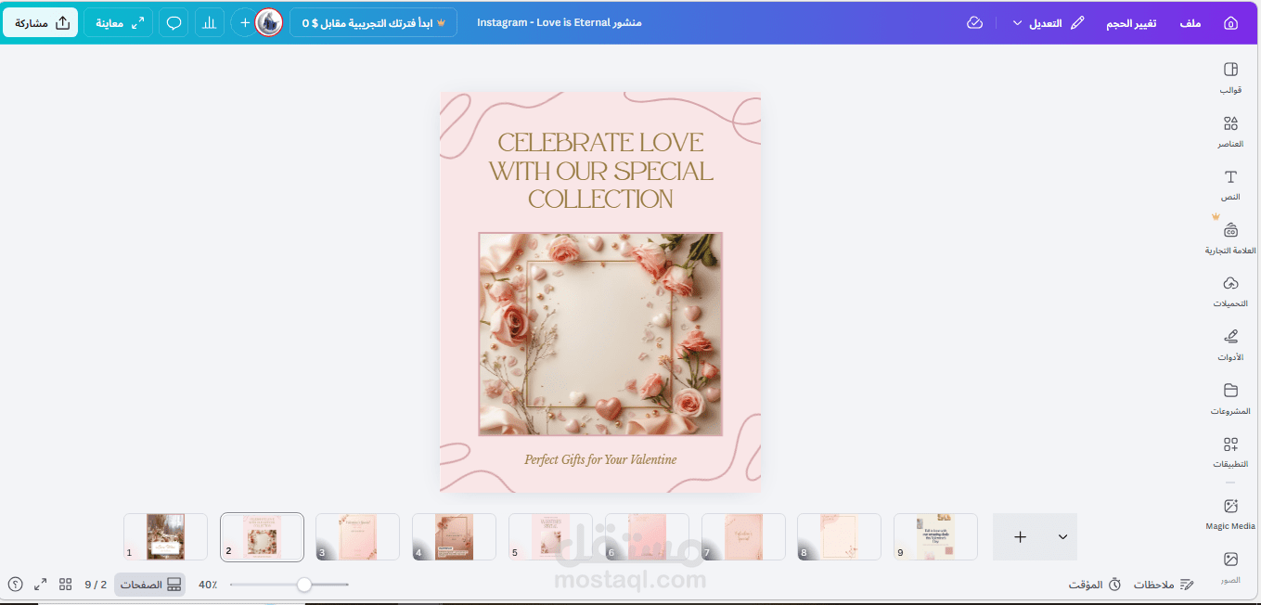Open the ملف (File) menu
This screenshot has height=605, width=1261.
click(x=1190, y=22)
